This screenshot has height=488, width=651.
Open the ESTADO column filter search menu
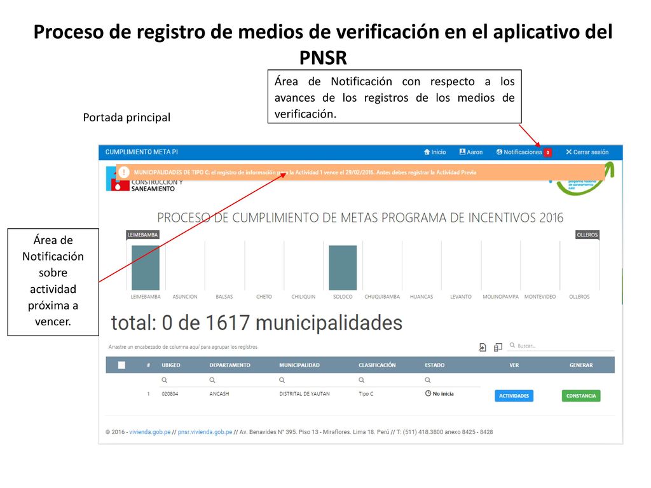428,380
